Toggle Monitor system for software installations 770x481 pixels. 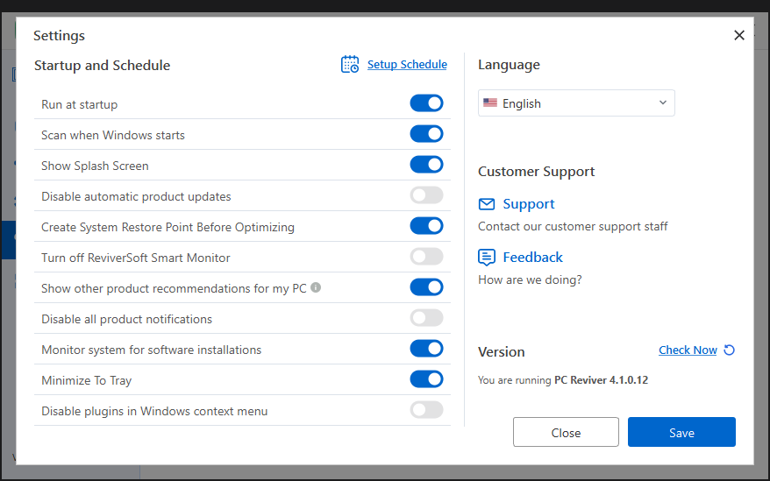click(x=426, y=349)
